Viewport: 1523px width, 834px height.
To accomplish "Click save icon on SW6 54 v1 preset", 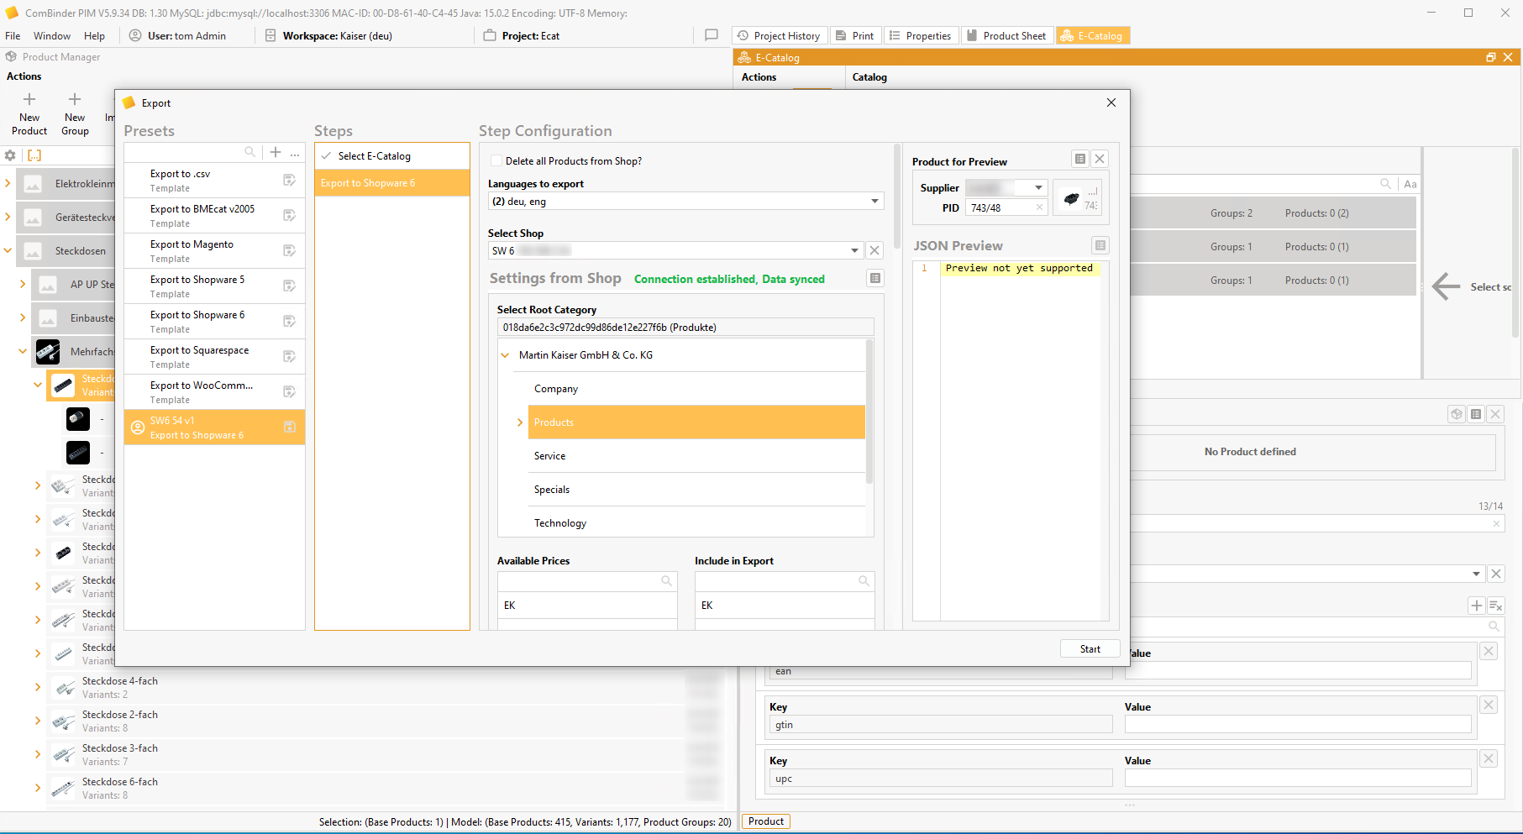I will 289,427.
